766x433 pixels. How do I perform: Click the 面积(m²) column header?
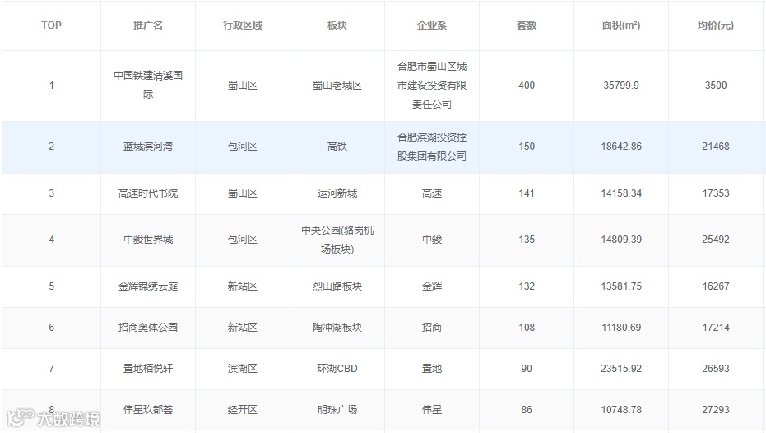click(621, 26)
